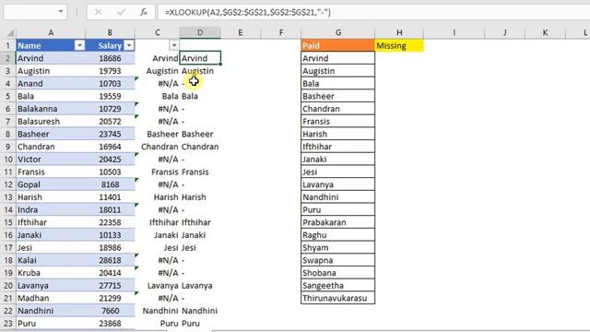Image resolution: width=590 pixels, height=332 pixels.
Task: Click the yellow Missing header cell
Action: pyautogui.click(x=399, y=45)
